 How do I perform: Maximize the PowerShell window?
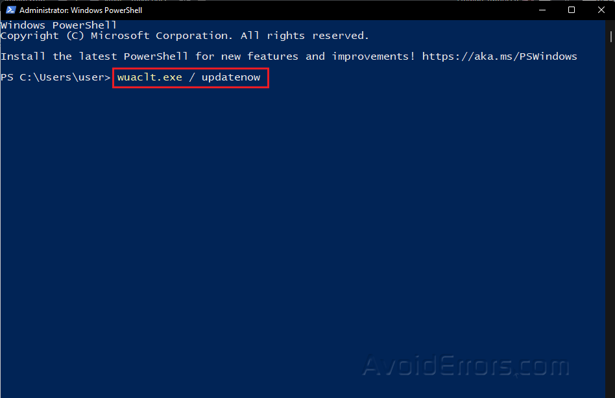click(572, 10)
